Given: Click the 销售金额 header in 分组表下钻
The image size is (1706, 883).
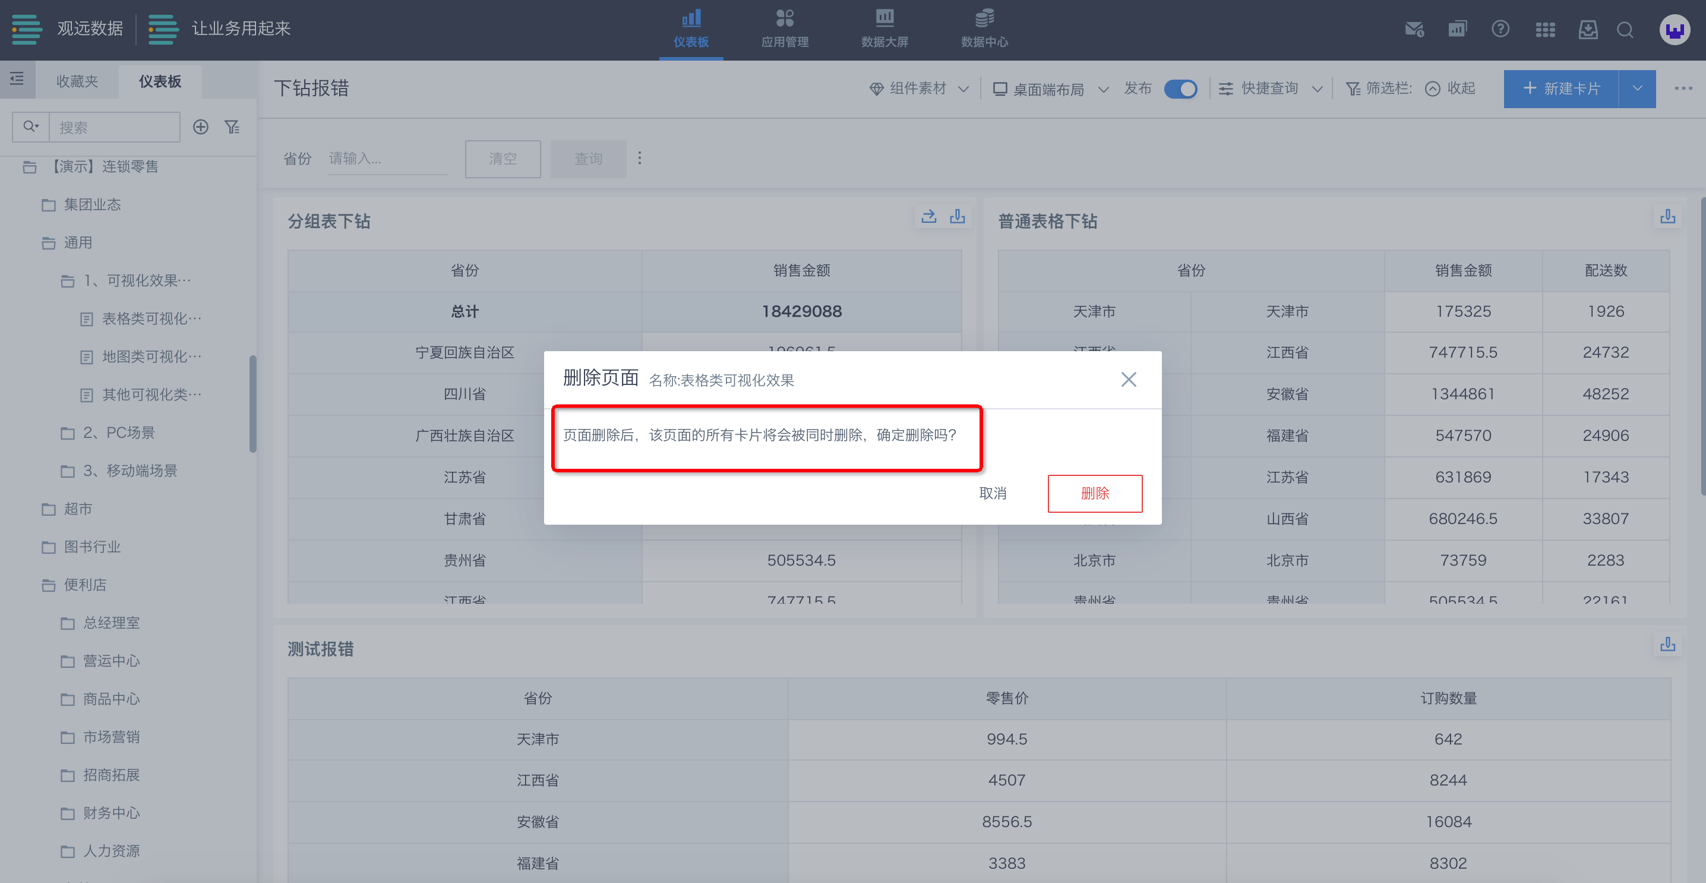Looking at the screenshot, I should (801, 270).
